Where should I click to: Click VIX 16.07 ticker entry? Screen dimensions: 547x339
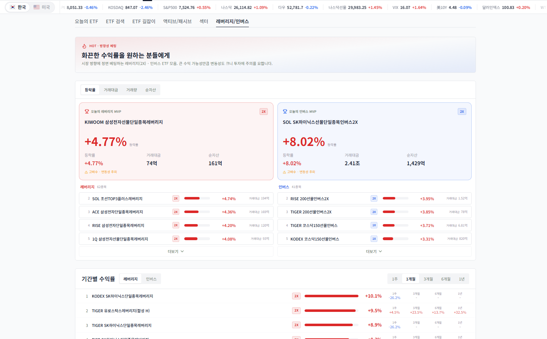(409, 7)
